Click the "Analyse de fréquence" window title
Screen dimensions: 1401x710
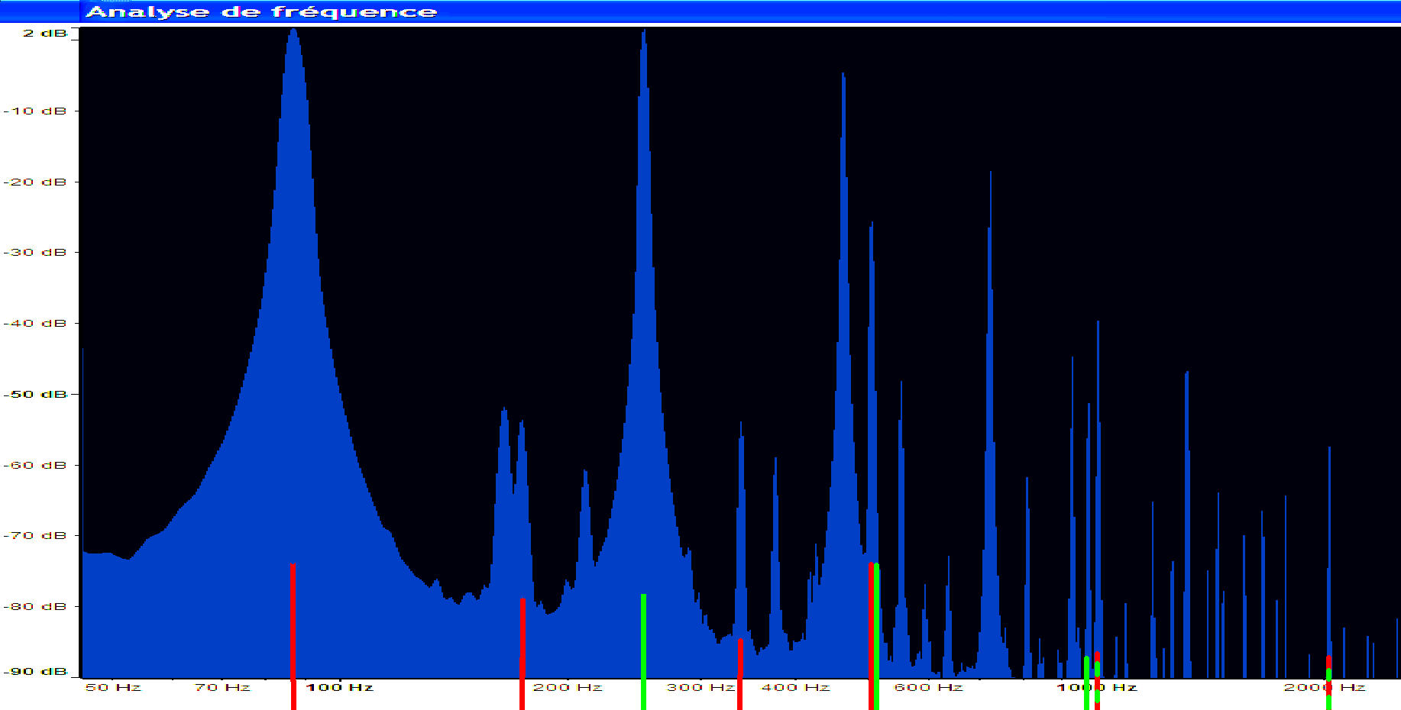click(x=261, y=12)
